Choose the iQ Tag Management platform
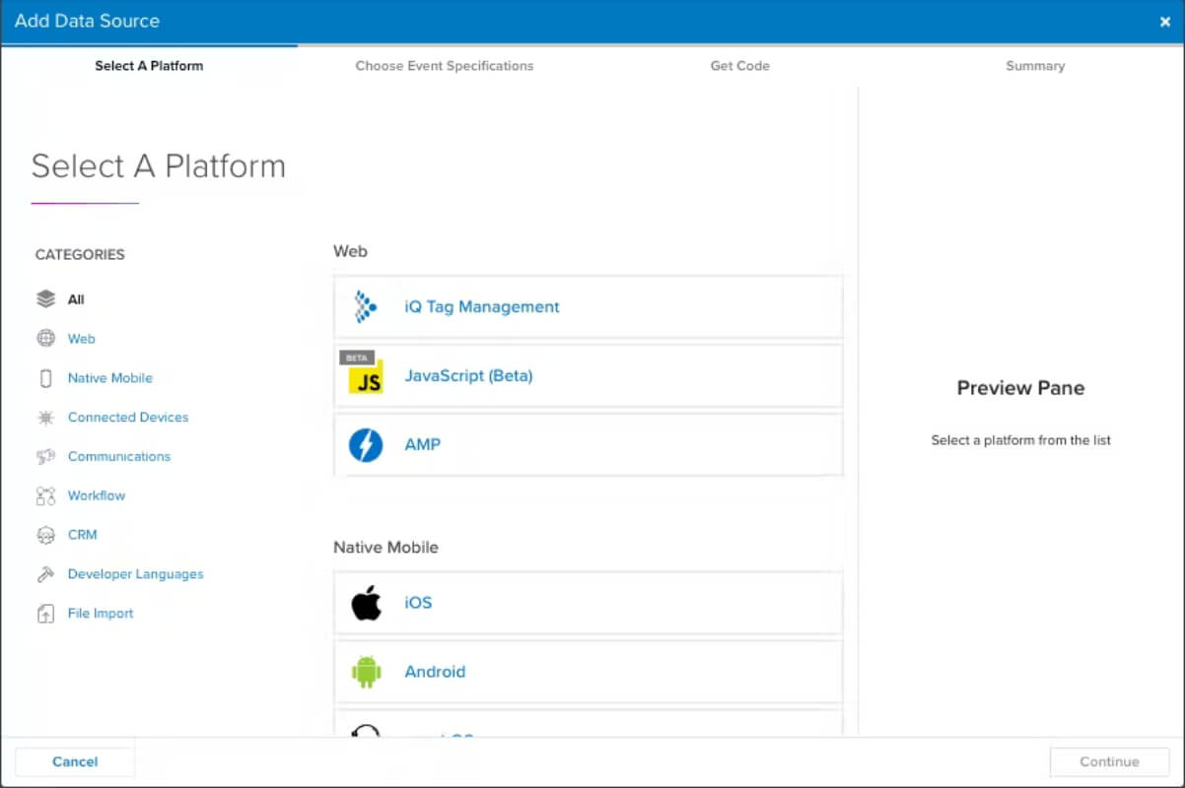The height and width of the screenshot is (788, 1185). [x=589, y=307]
